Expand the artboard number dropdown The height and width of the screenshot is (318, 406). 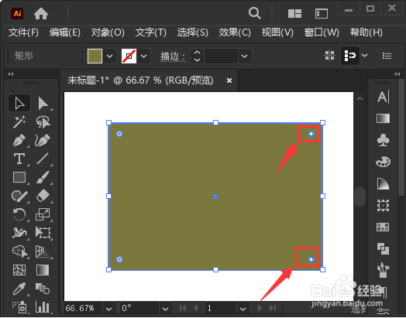click(x=243, y=309)
